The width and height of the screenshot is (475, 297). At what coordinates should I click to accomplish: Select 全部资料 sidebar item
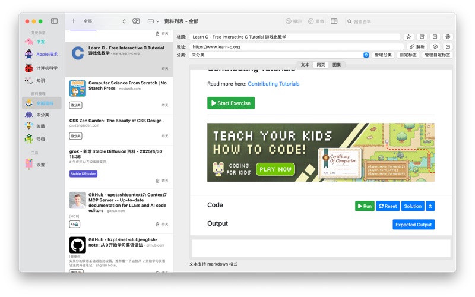pos(42,103)
